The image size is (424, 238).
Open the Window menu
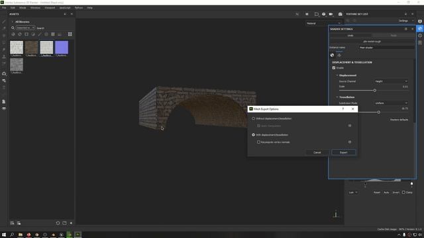(35, 8)
